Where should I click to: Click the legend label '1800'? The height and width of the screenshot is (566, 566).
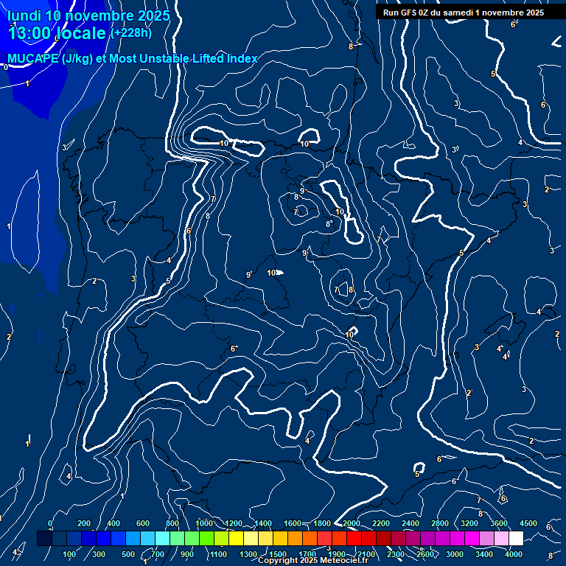click(322, 523)
